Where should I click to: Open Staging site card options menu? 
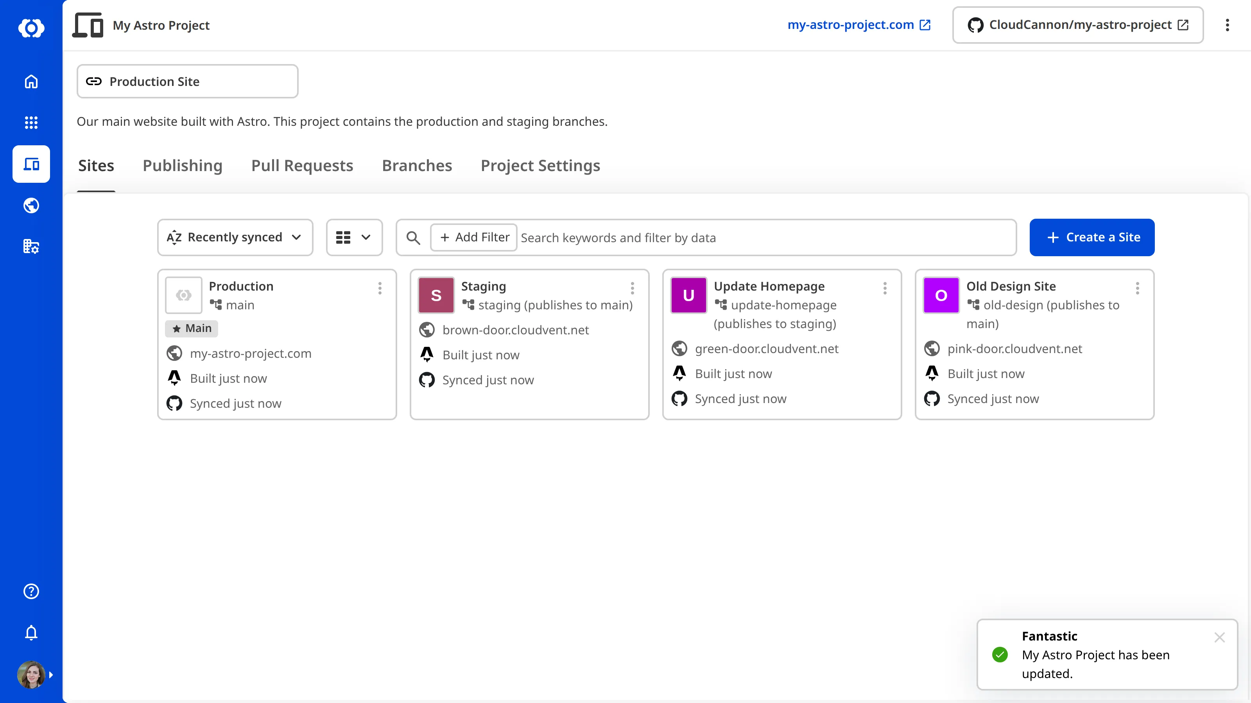(x=632, y=288)
